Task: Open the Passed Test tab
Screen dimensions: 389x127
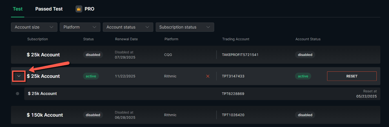Action: [49, 9]
